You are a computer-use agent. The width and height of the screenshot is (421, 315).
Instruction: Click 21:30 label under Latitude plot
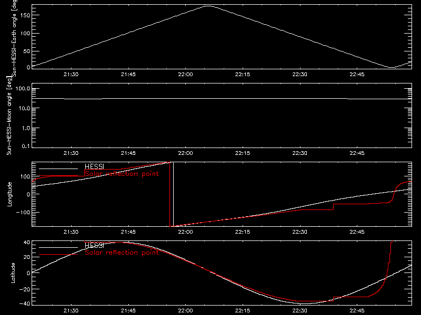pos(71,311)
